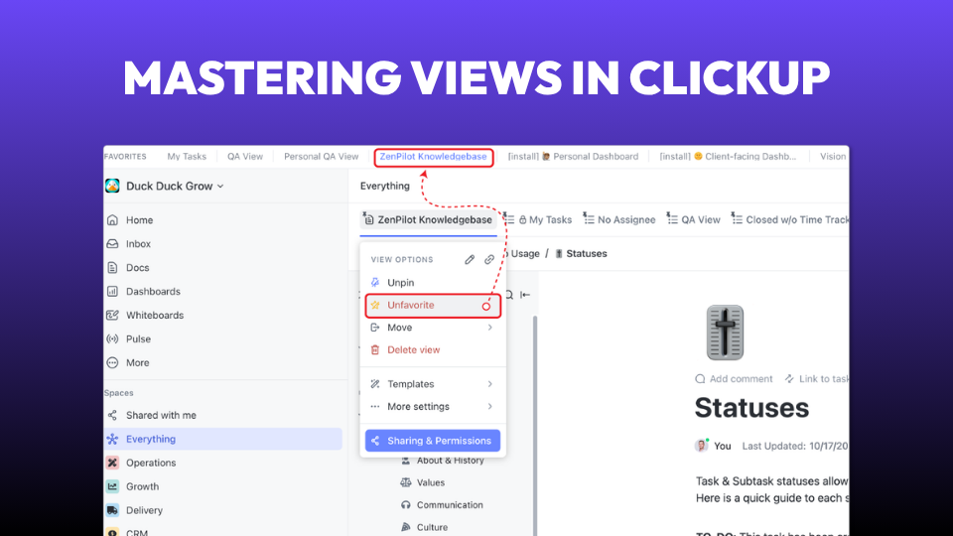Image resolution: width=953 pixels, height=536 pixels.
Task: Go to Home in the sidebar
Action: [x=139, y=220]
